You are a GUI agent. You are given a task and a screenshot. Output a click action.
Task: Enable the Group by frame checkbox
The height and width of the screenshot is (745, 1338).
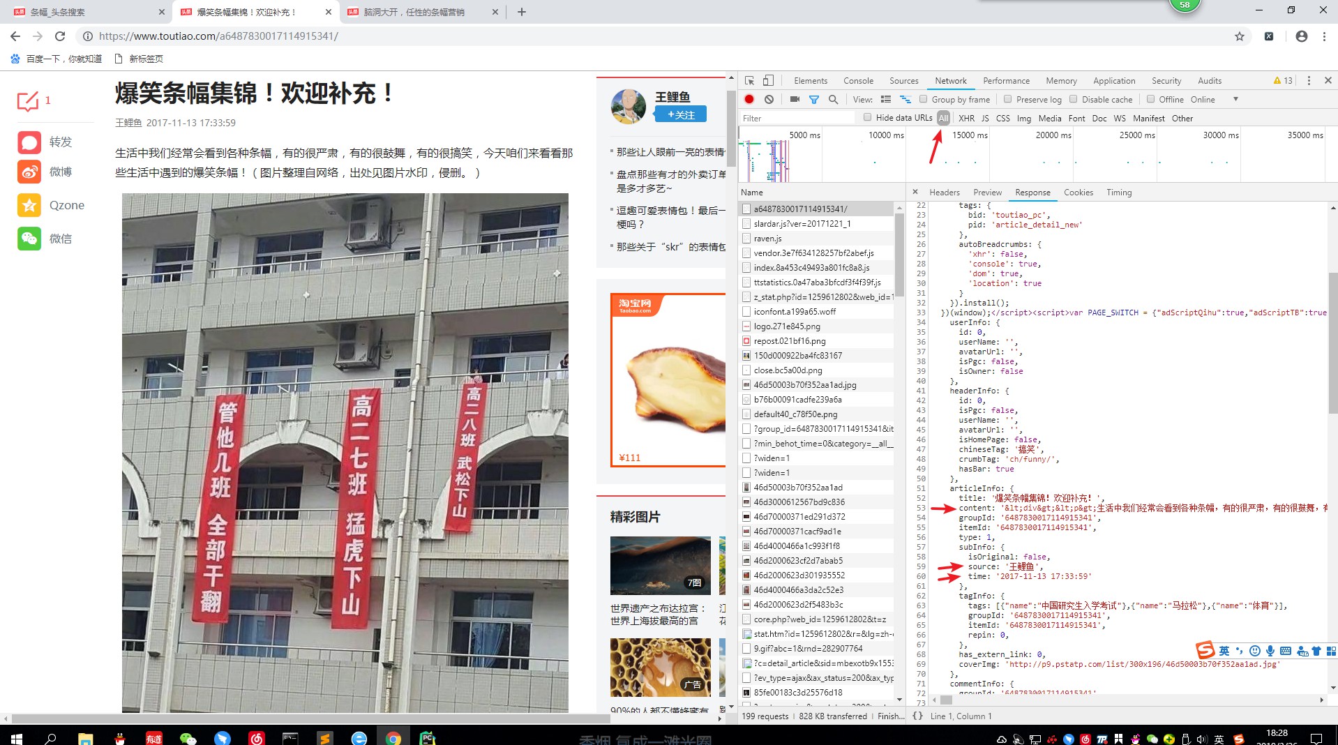[923, 99]
